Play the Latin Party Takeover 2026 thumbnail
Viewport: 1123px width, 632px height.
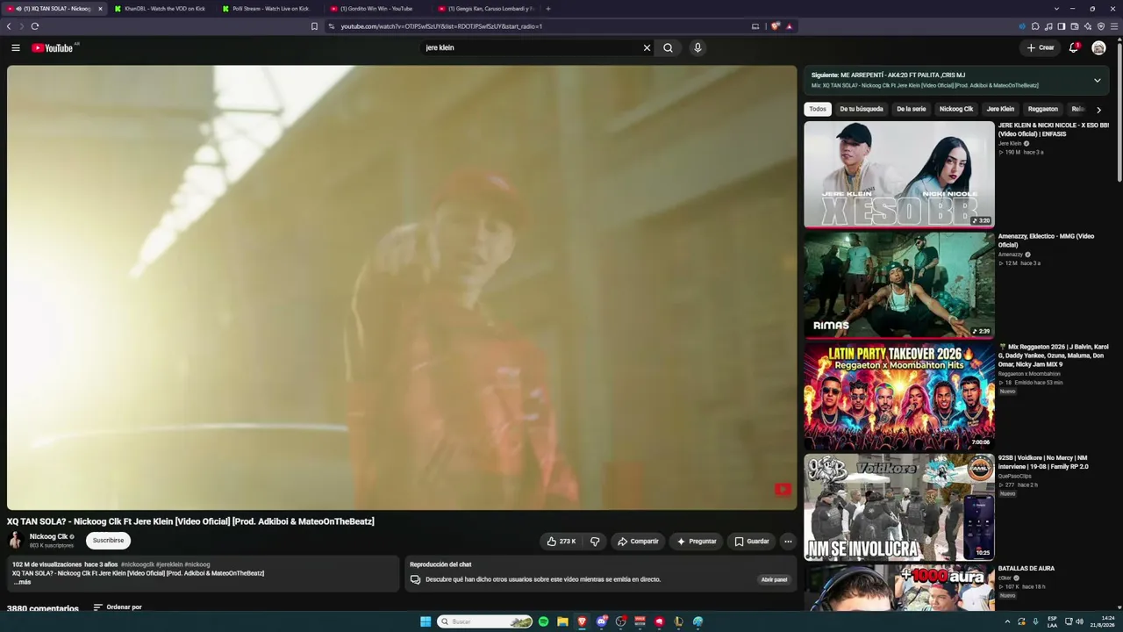(x=899, y=396)
